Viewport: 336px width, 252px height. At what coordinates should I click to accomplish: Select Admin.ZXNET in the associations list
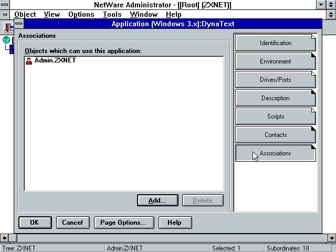coord(55,60)
